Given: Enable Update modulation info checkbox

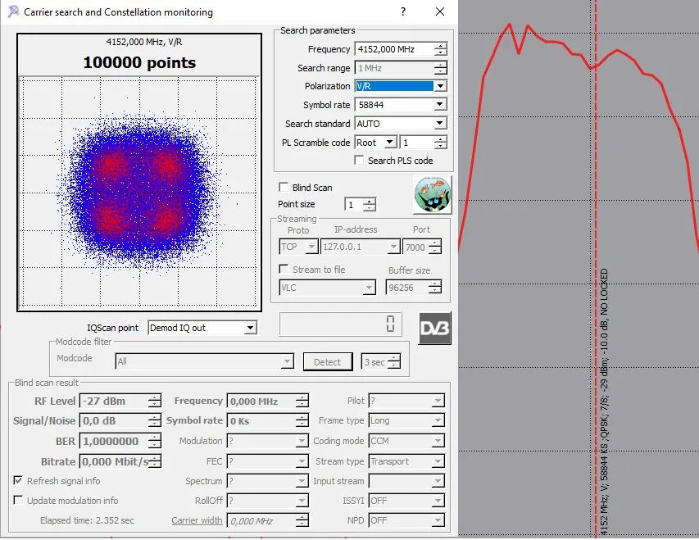Looking at the screenshot, I should 19,501.
